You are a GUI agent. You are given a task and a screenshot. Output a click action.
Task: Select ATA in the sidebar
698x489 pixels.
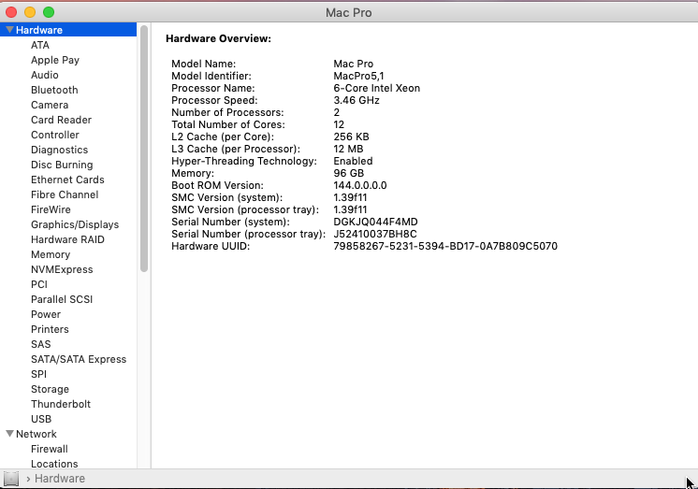[x=40, y=45]
